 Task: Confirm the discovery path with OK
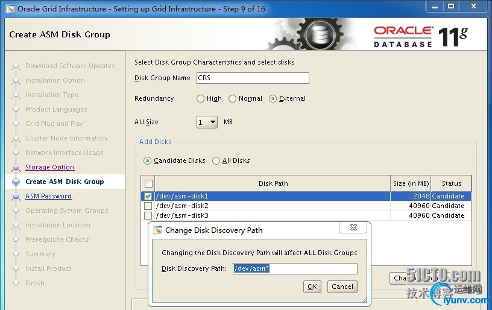click(x=312, y=287)
